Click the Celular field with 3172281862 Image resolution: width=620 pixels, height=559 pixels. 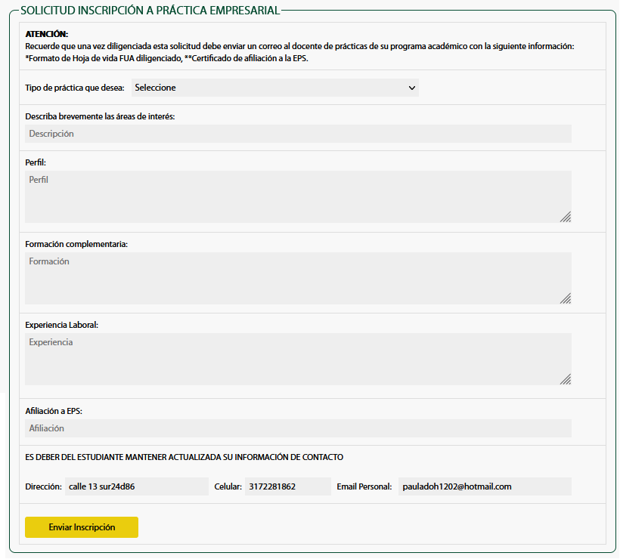click(288, 486)
